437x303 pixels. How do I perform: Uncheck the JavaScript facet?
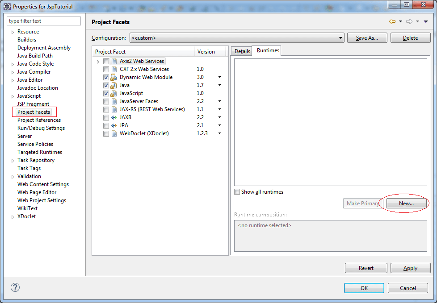106,93
